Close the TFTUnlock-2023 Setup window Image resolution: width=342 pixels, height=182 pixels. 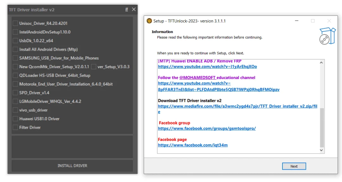point(329,21)
